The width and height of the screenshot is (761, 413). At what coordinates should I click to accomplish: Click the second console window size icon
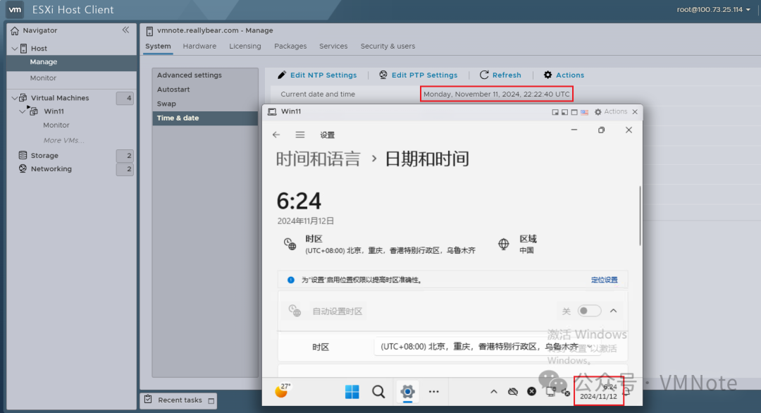pos(564,112)
